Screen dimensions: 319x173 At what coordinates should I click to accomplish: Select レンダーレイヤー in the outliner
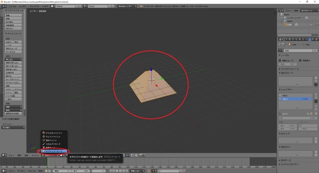click(x=294, y=18)
